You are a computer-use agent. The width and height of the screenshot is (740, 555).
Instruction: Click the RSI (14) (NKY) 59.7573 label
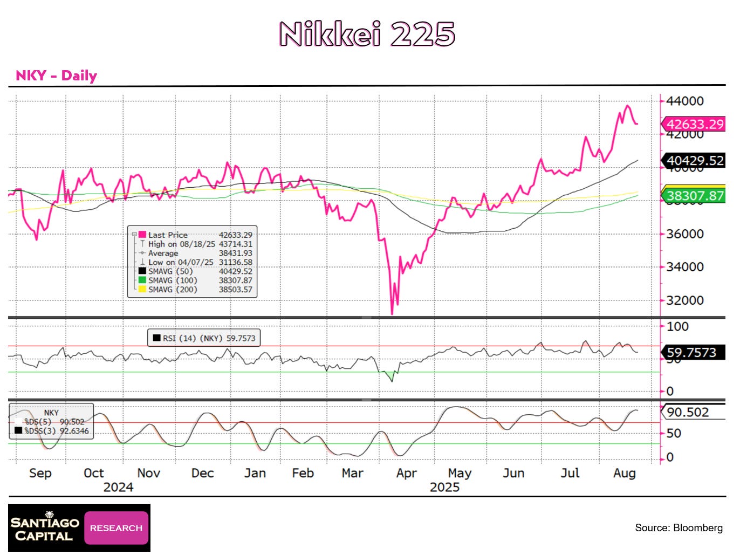click(209, 338)
